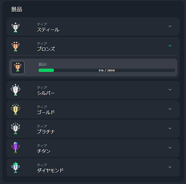Viewport: 186px width, 184px height.
Task: Expand the プラチナ tier chevron
Action: click(x=170, y=128)
